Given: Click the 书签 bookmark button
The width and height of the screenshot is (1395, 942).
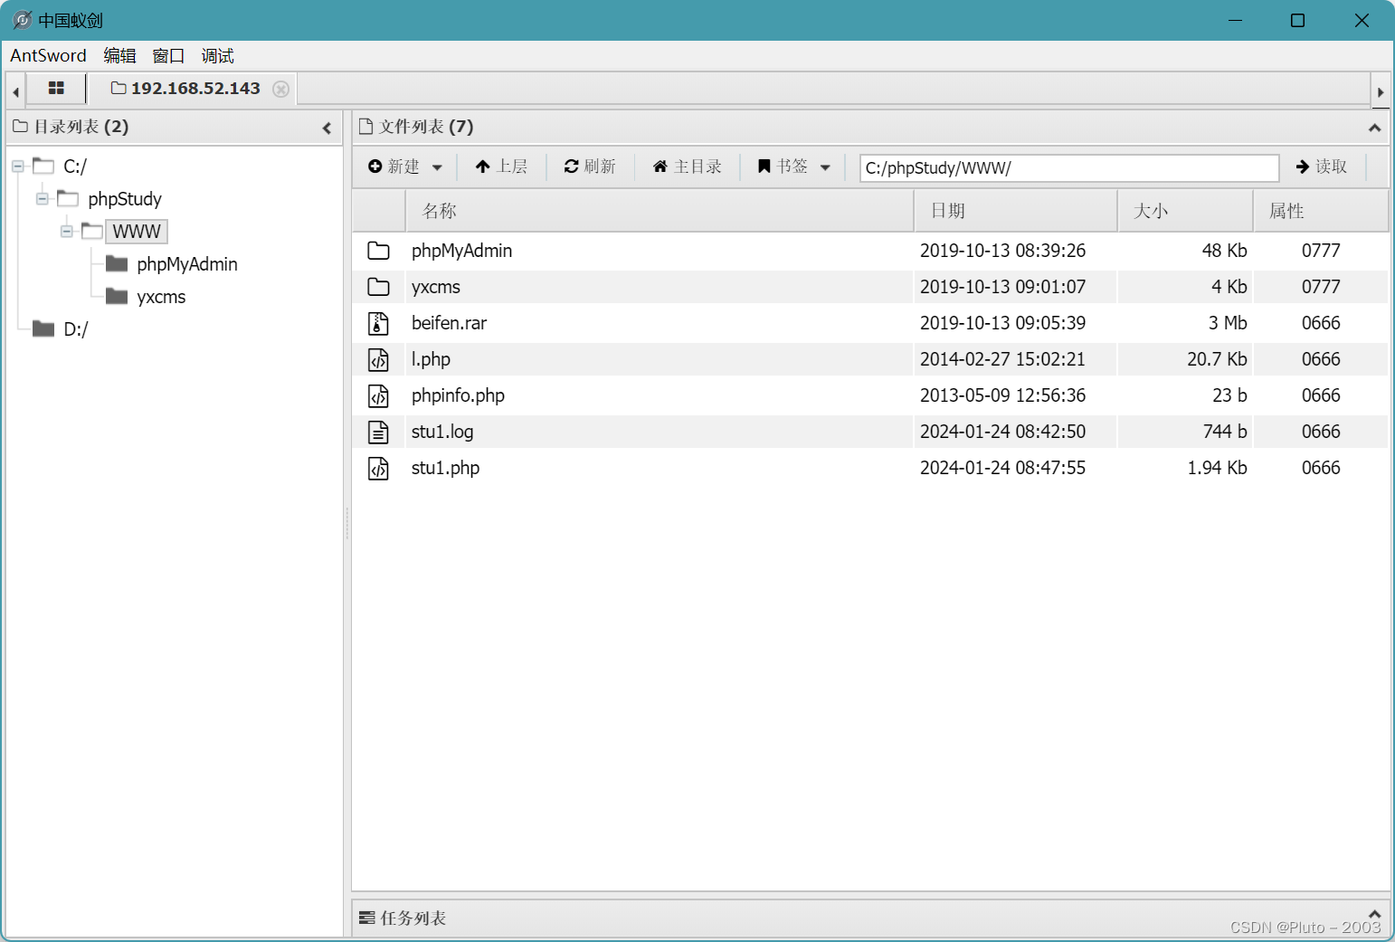Looking at the screenshot, I should (783, 167).
